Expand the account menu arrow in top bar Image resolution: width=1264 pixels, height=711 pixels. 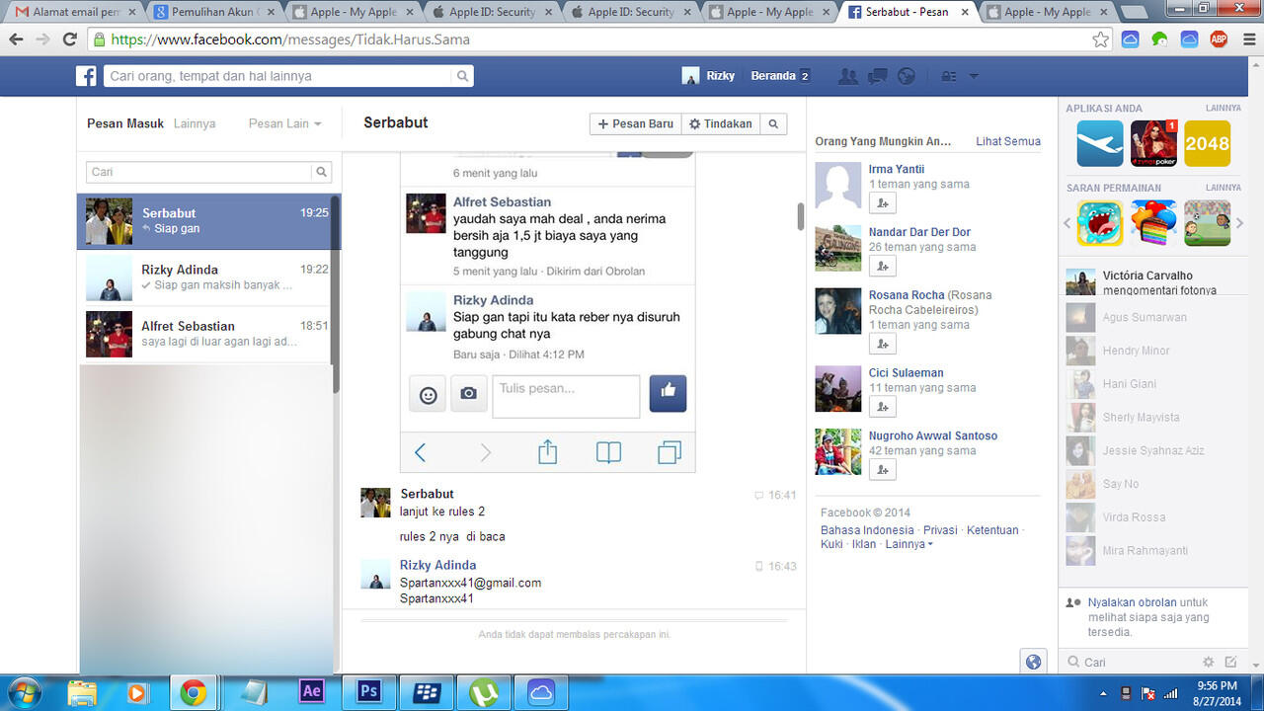(974, 76)
